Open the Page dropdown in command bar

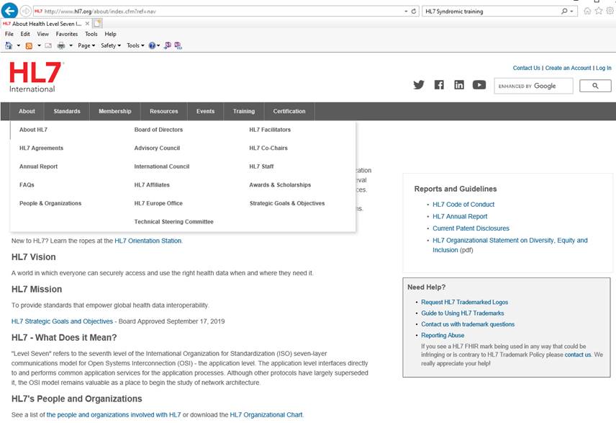pos(86,45)
